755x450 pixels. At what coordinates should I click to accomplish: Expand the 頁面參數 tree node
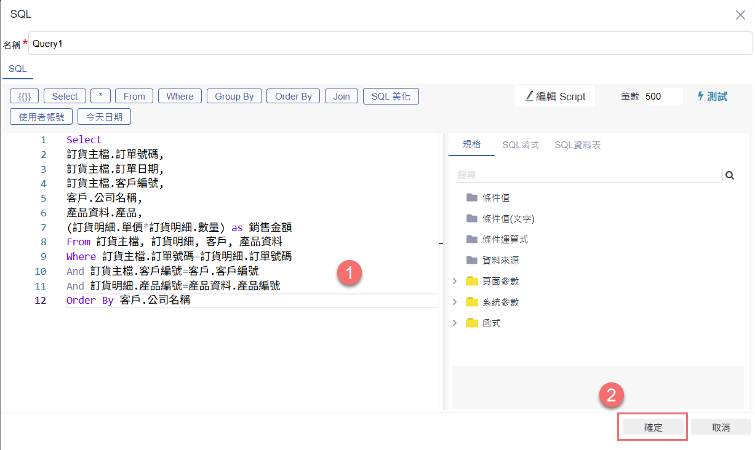pyautogui.click(x=455, y=282)
